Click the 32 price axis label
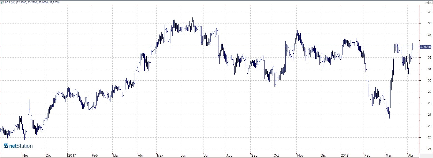 [429, 57]
